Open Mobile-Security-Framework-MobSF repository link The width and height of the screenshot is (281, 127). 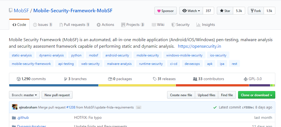click(x=73, y=11)
